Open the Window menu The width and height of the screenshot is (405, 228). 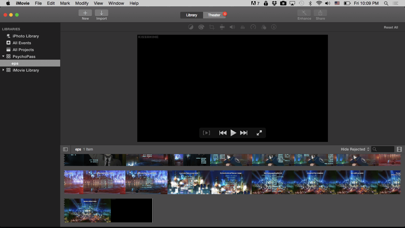116,3
